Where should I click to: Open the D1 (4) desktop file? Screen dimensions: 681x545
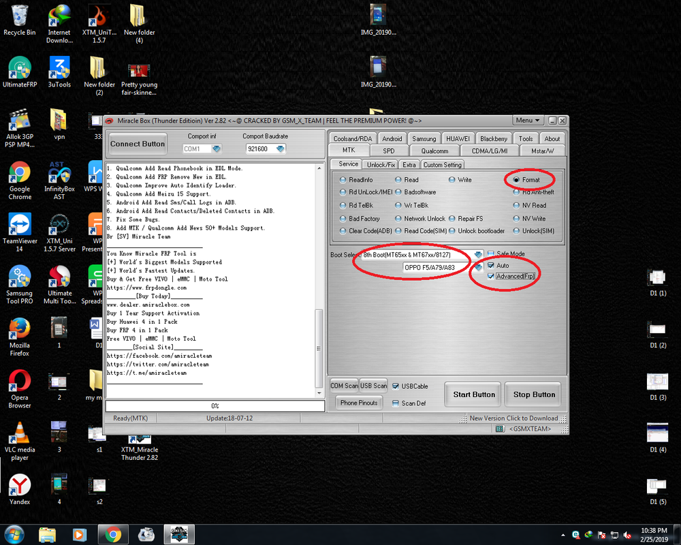(658, 437)
